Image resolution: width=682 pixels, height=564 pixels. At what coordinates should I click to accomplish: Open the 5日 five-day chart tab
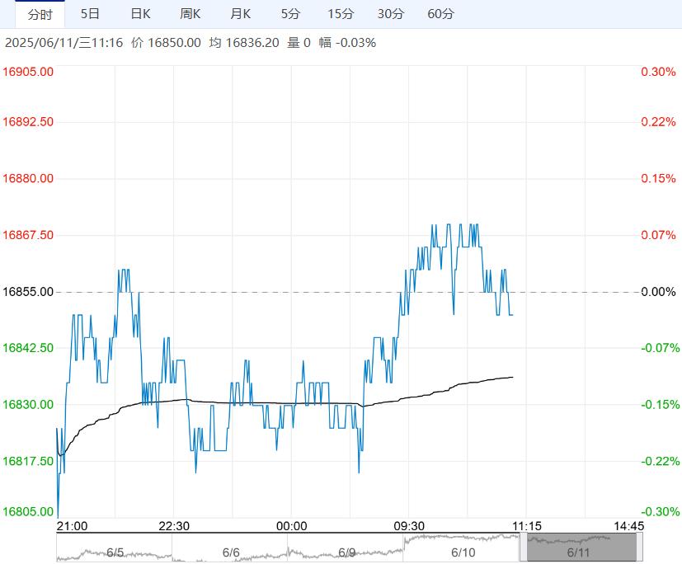[x=91, y=14]
